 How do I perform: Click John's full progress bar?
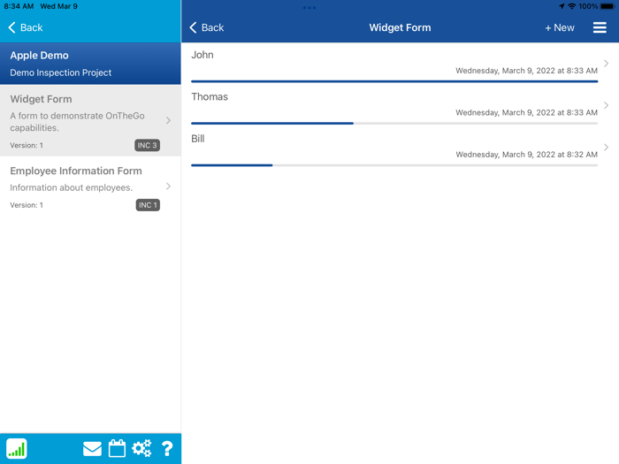tap(394, 81)
